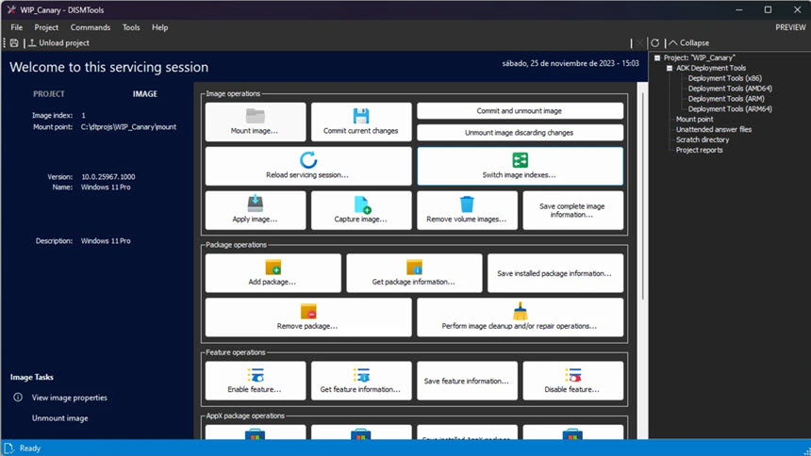Click the Remove volume images trash icon
This screenshot has height=456, width=811.
pos(467,204)
